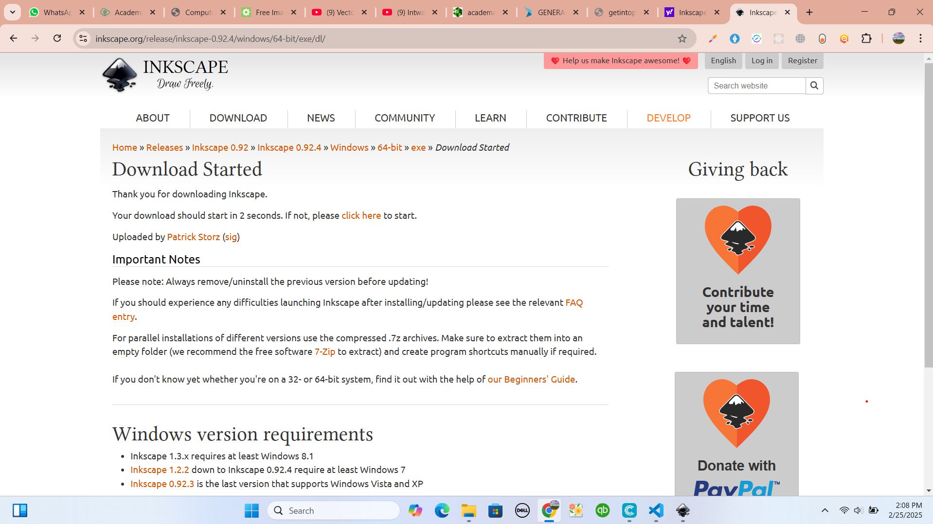Click the address bar URL
Image resolution: width=933 pixels, height=524 pixels.
[210, 38]
